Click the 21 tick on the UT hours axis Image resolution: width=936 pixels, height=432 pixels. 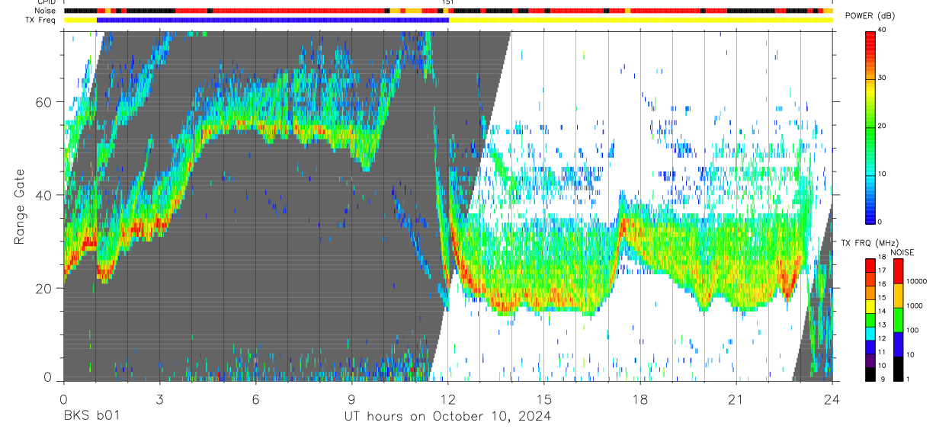pyautogui.click(x=736, y=399)
